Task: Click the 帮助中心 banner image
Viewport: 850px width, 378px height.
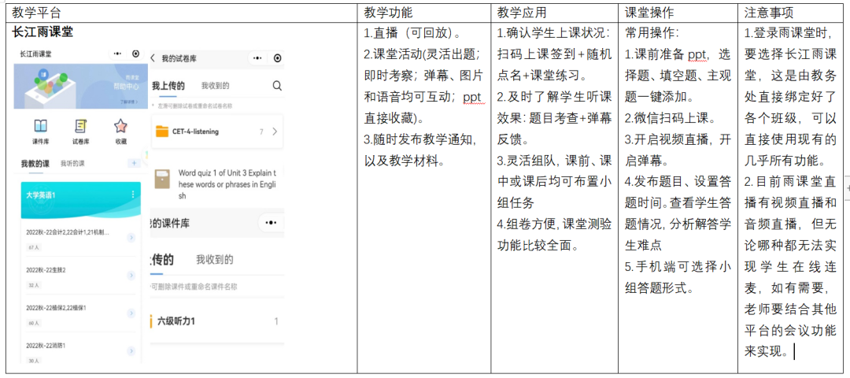Action: [x=80, y=87]
